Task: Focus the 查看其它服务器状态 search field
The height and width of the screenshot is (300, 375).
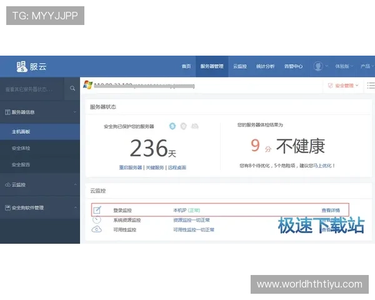Action: [x=32, y=89]
